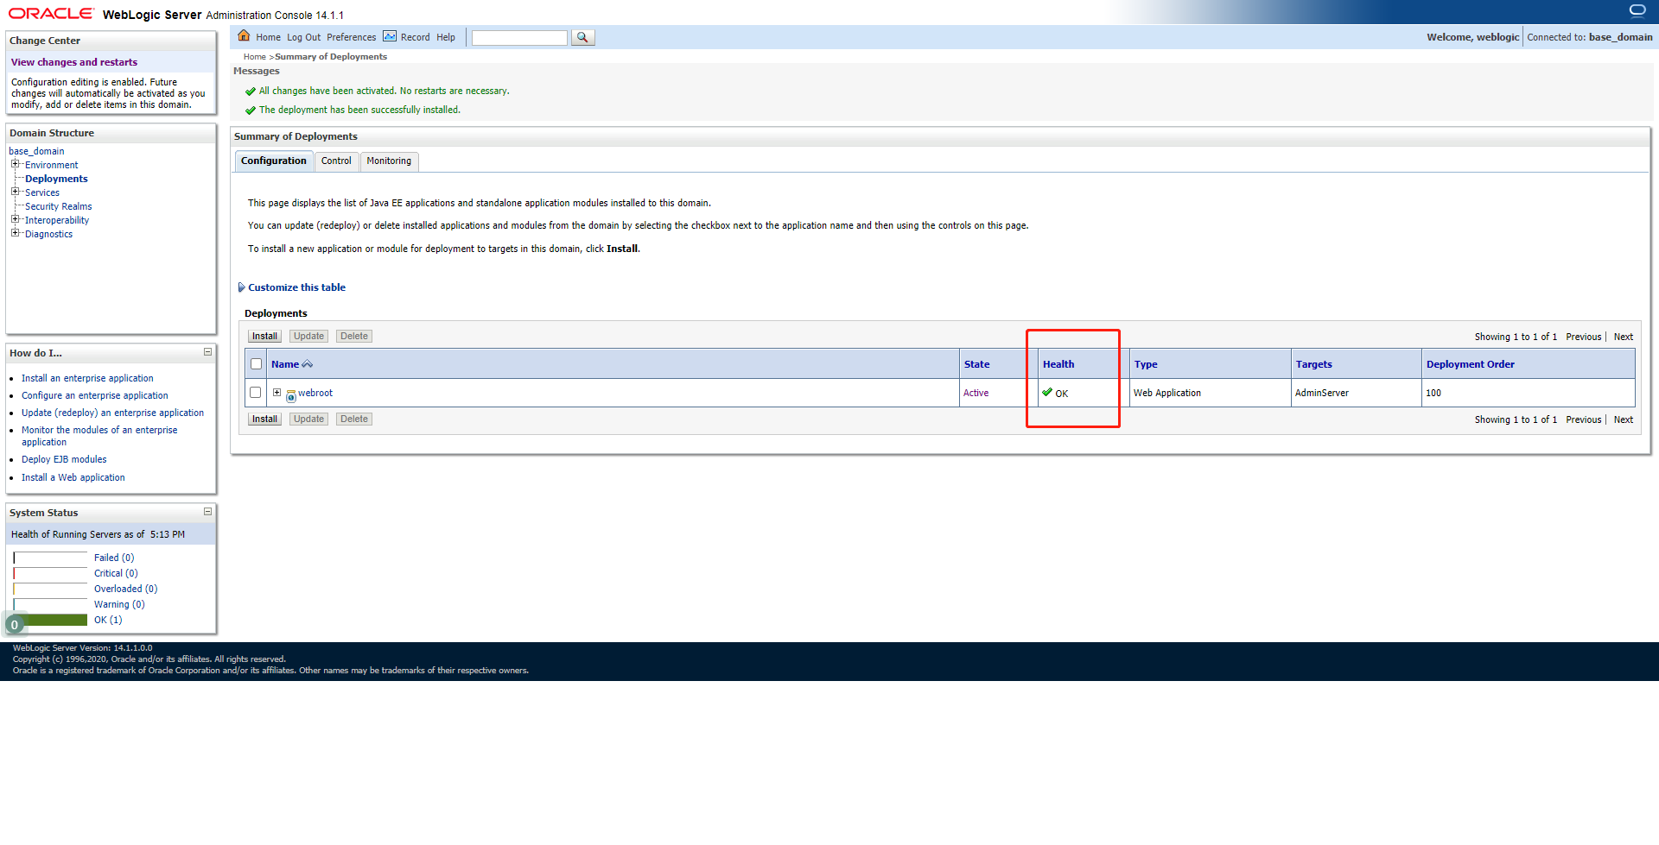1659x845 pixels.
Task: Click the Failed (0) status link
Action: [x=114, y=558]
